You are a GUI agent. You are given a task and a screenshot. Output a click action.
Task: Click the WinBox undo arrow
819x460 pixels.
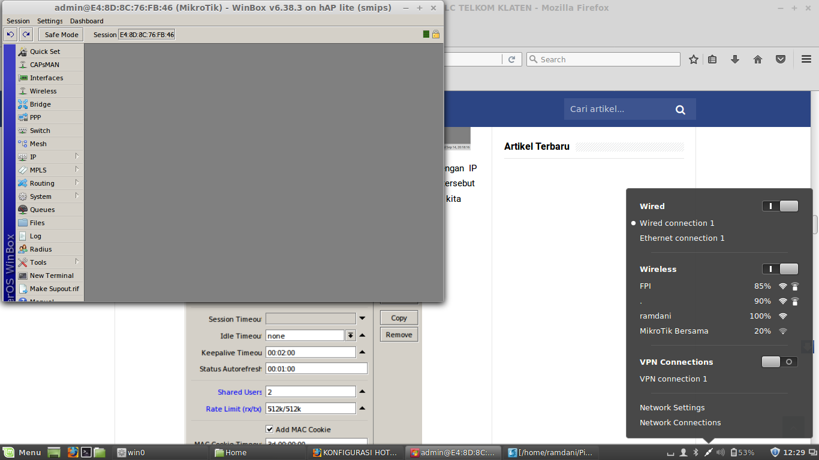(x=10, y=35)
